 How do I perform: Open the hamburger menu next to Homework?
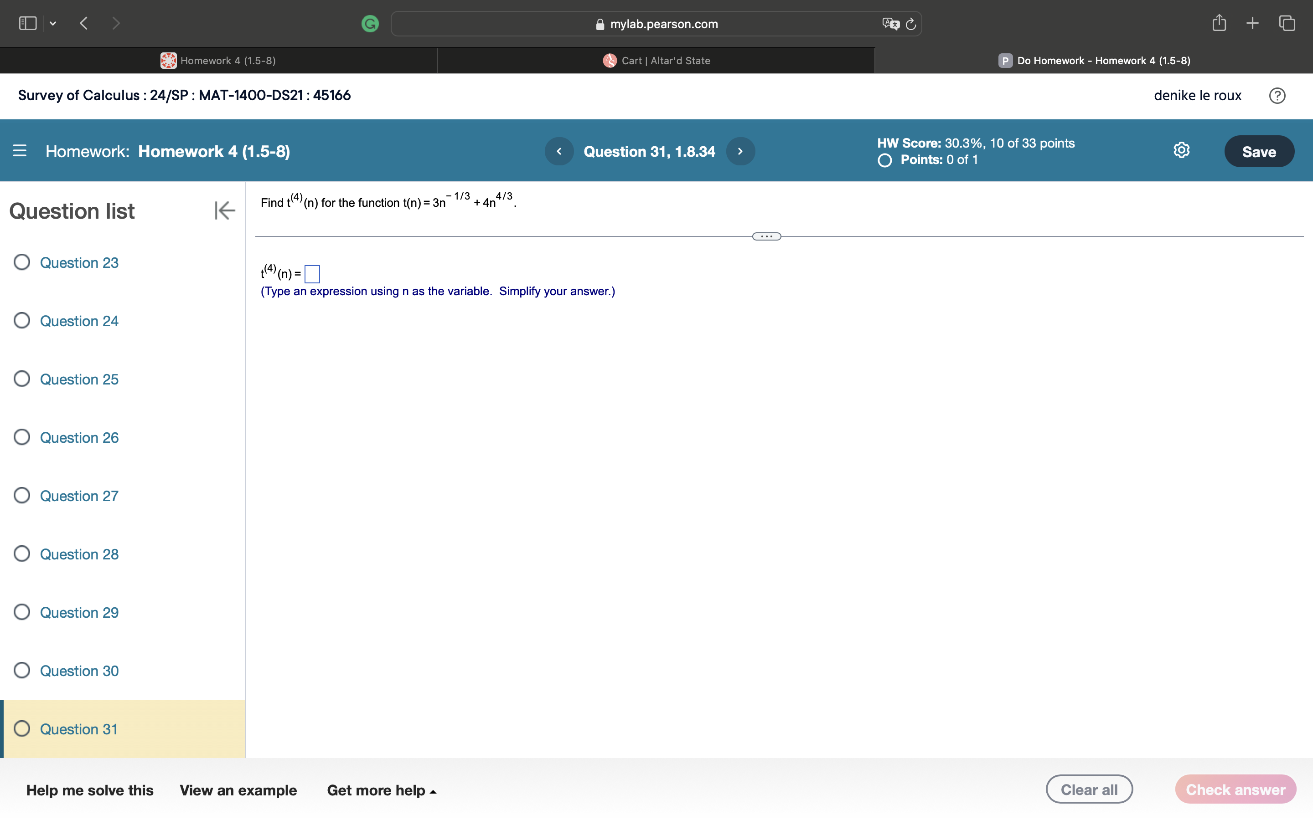pos(20,151)
